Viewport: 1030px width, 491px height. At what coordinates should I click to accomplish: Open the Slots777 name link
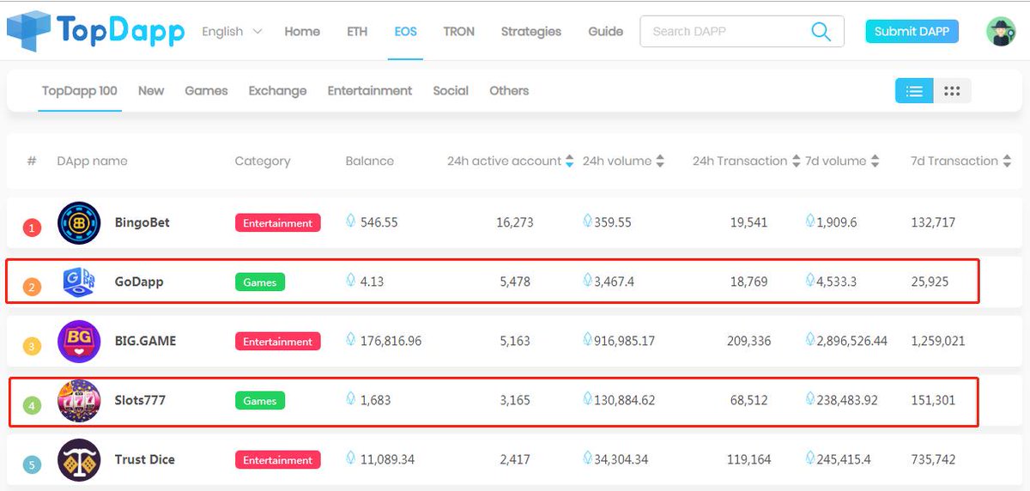pos(140,400)
